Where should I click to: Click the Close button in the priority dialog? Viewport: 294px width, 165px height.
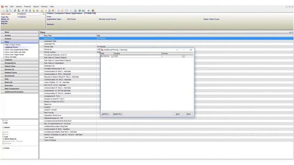click(188, 114)
